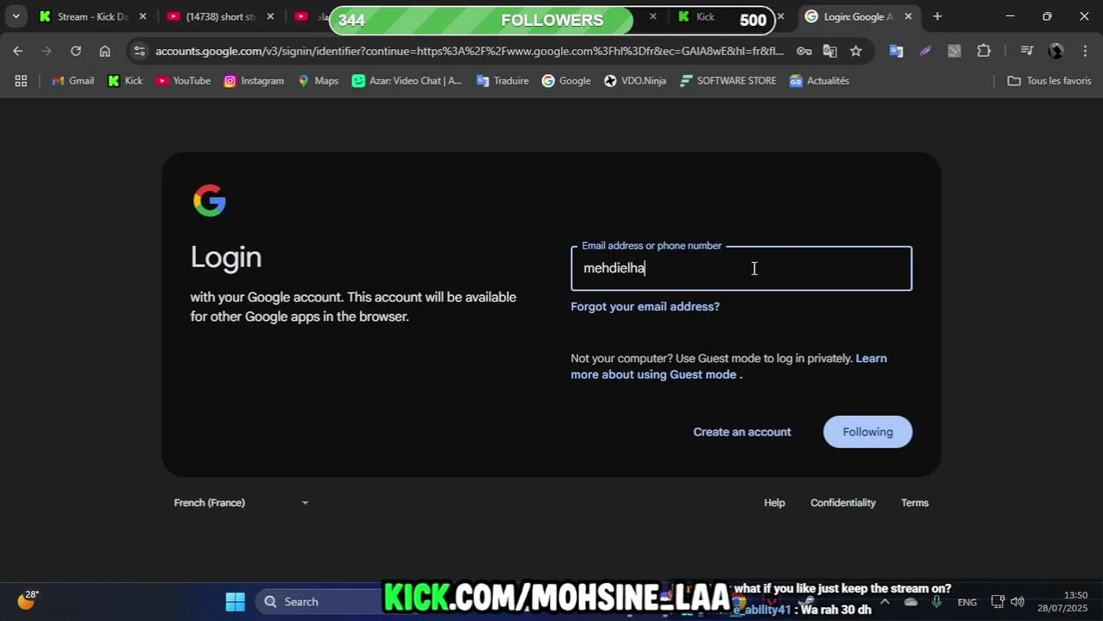View site information icon in address bar
The width and height of the screenshot is (1103, 621).
tap(140, 51)
